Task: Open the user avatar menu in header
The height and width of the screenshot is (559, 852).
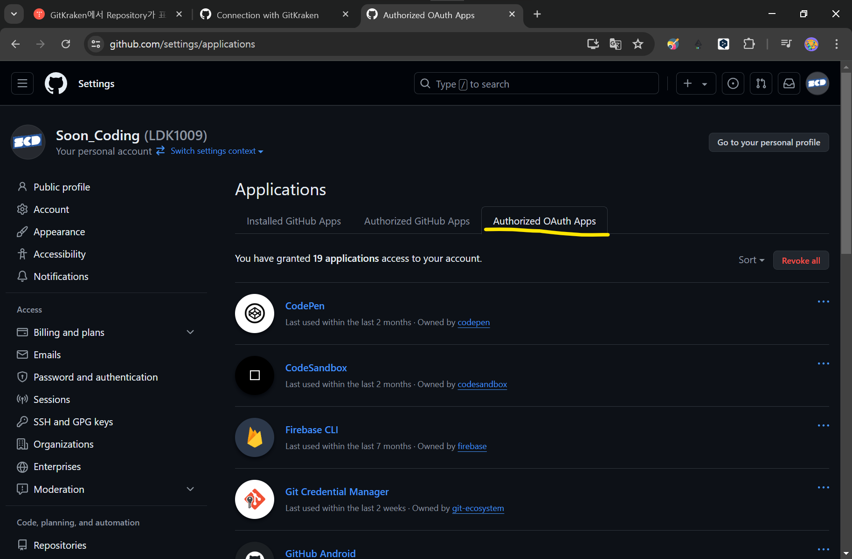Action: pyautogui.click(x=817, y=83)
